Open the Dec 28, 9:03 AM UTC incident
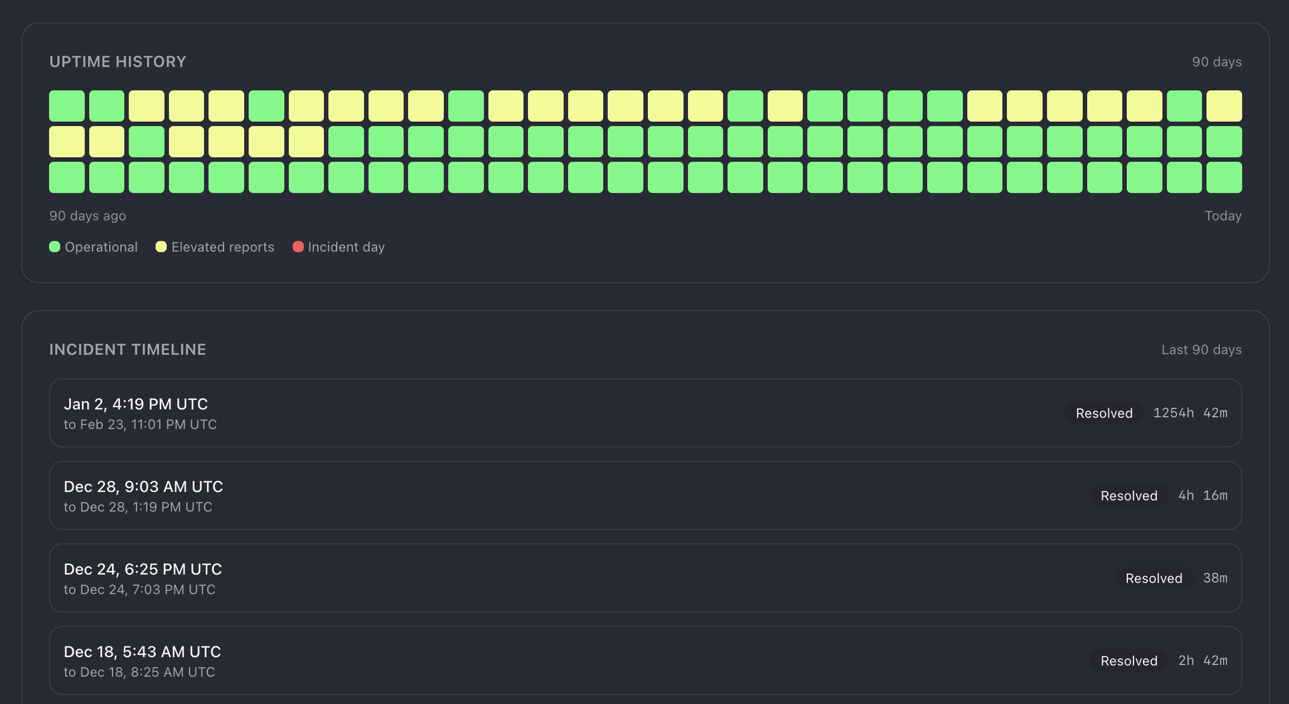Viewport: 1289px width, 704px height. click(143, 486)
